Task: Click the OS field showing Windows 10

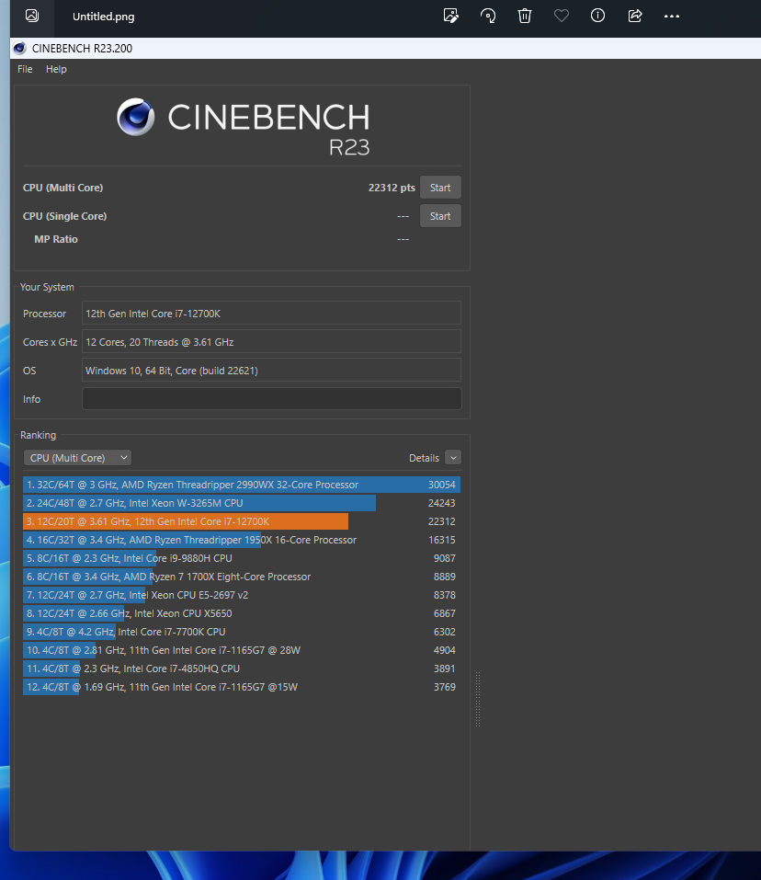Action: (x=271, y=371)
